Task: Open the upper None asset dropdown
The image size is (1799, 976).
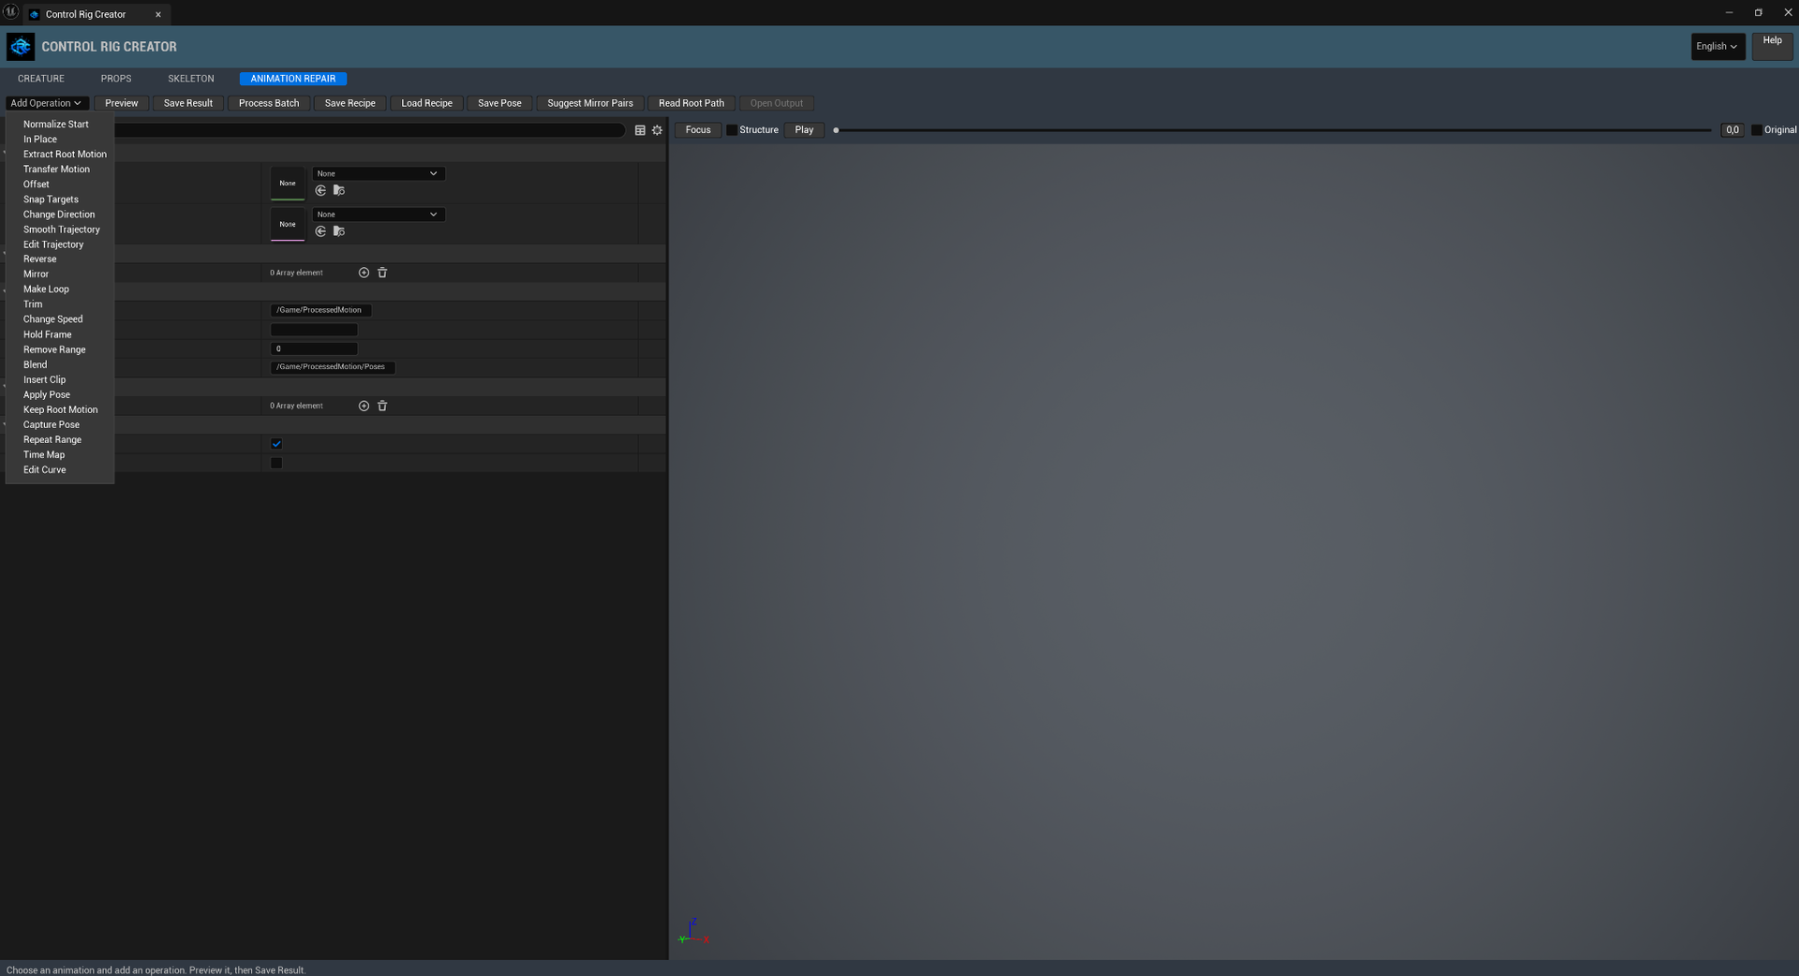Action: click(x=379, y=173)
